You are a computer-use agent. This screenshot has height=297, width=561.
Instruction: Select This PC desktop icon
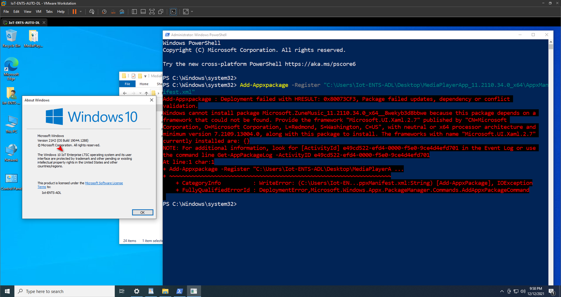tap(11, 125)
